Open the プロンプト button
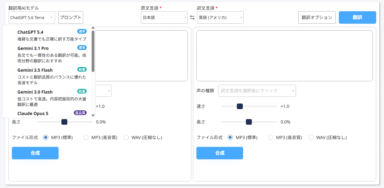Viewport: 384px width, 188px height. (x=71, y=17)
